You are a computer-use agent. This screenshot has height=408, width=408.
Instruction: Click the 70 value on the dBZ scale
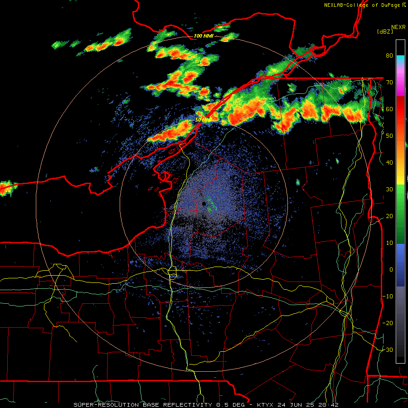click(389, 83)
